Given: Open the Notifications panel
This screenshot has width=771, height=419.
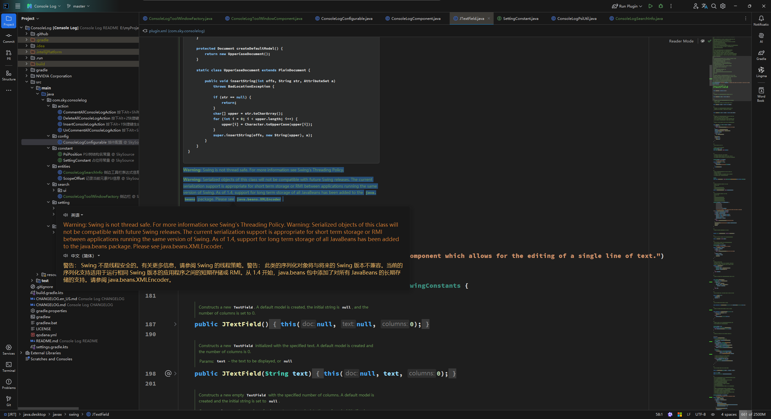Looking at the screenshot, I should click(x=761, y=20).
